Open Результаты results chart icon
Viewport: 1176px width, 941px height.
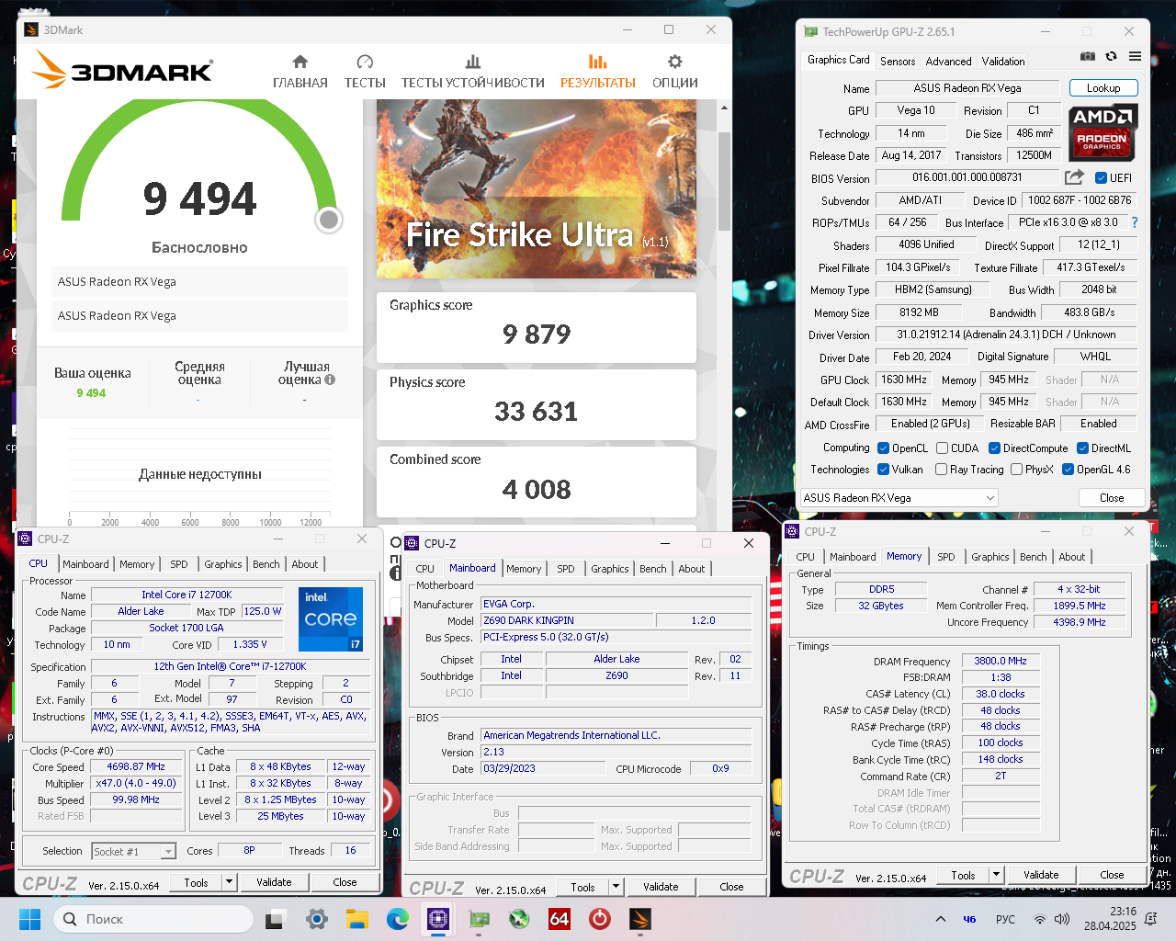(598, 62)
